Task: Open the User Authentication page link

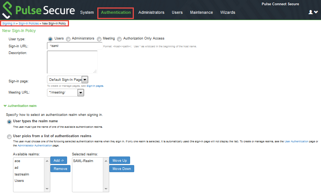Action: click(296, 141)
